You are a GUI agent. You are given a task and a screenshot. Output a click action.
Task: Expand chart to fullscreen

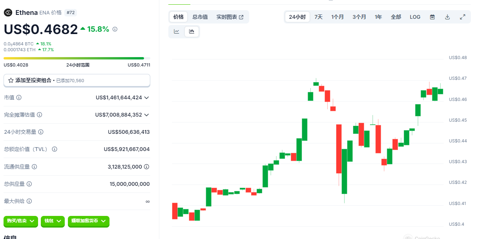(463, 17)
